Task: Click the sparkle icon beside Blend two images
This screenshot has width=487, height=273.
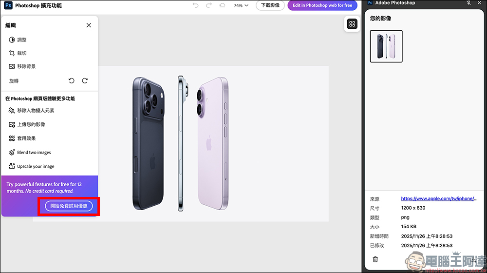Action: click(12, 153)
